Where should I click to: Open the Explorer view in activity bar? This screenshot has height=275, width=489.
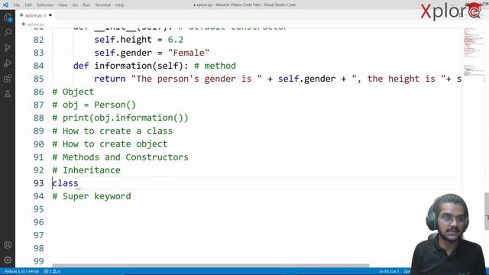8,18
